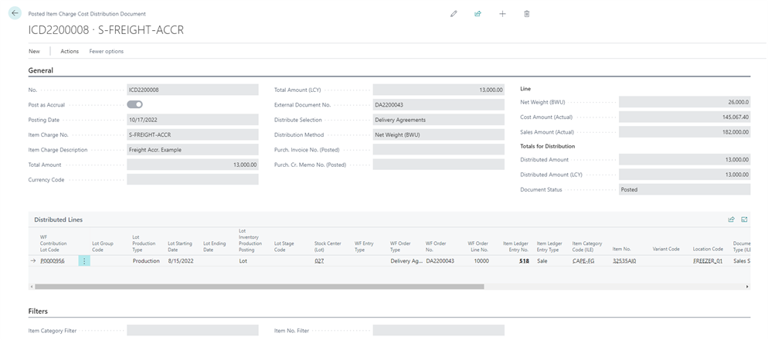The height and width of the screenshot is (340, 768).
Task: Click the Item Category Filter field
Action: 192,331
